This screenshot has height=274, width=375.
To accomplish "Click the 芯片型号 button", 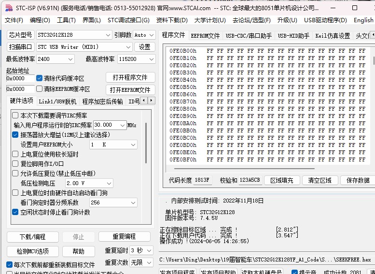I will (x=21, y=35).
